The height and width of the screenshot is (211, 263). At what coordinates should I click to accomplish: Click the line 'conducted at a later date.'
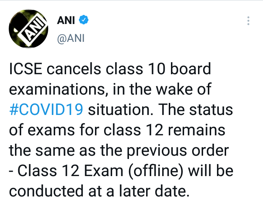[99, 191]
